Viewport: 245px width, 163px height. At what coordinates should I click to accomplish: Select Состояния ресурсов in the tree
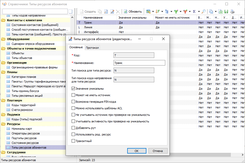(25, 143)
